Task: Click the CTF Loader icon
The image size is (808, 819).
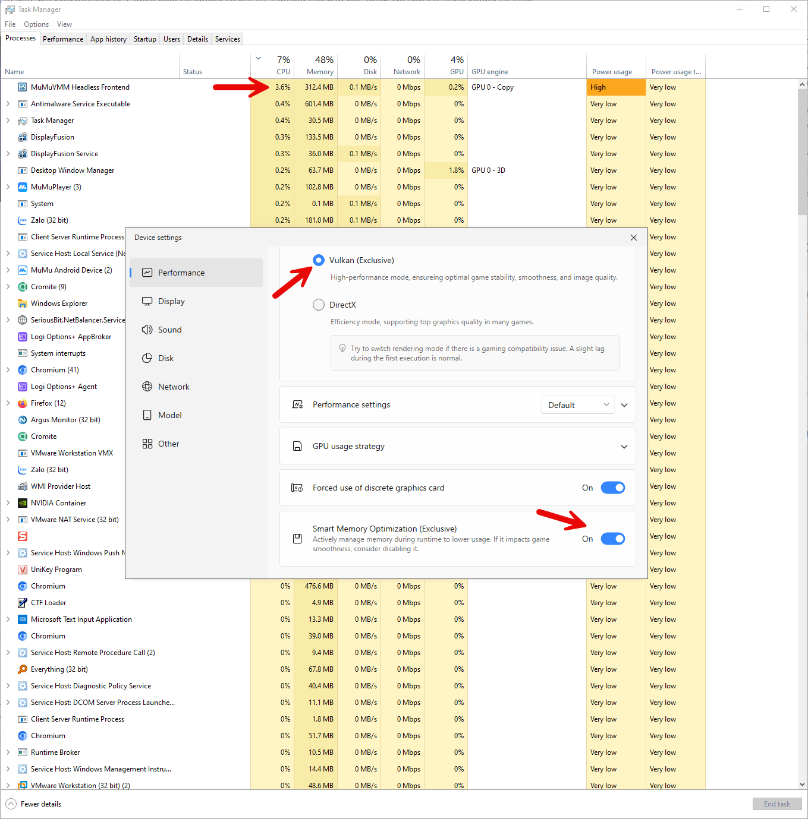Action: tap(23, 603)
